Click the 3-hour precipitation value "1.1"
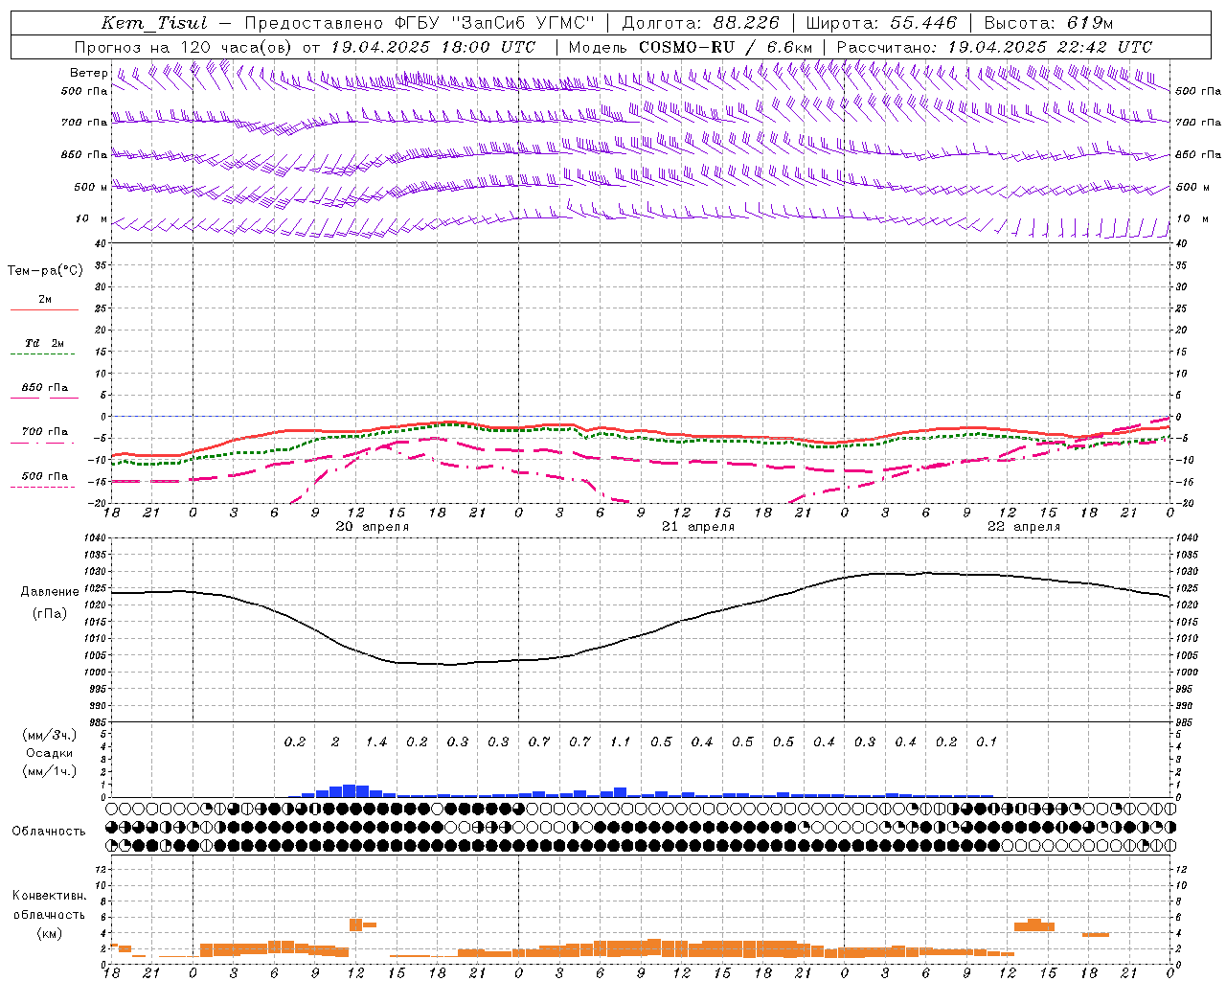1226x981 pixels. pyautogui.click(x=621, y=741)
